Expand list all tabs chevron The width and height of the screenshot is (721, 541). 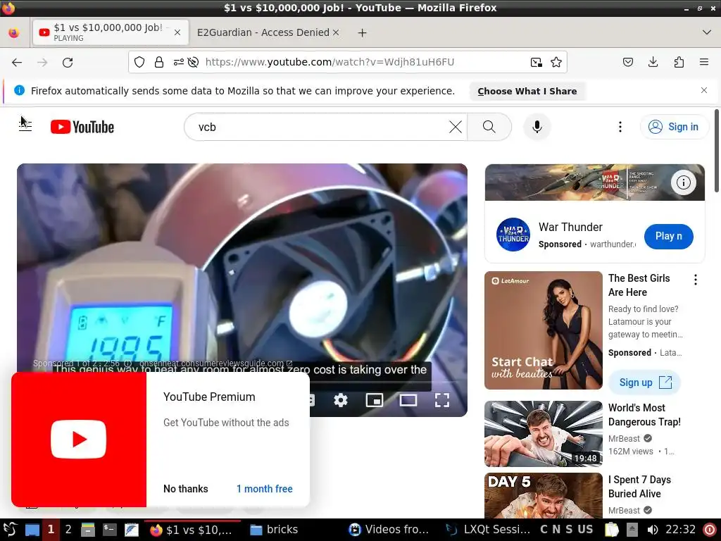click(707, 32)
